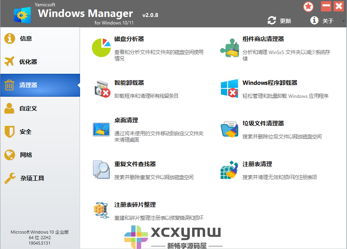This screenshot has width=347, height=249.
Task: Launch 注册表清理 from its title
Action: (257, 164)
